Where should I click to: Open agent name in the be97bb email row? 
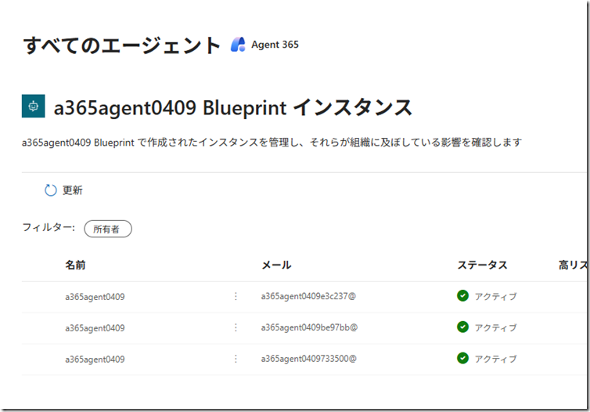(x=95, y=328)
